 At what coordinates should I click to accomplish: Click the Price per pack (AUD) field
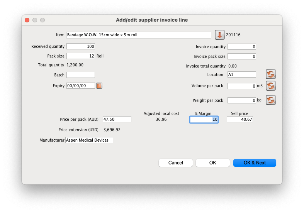coord(117,119)
